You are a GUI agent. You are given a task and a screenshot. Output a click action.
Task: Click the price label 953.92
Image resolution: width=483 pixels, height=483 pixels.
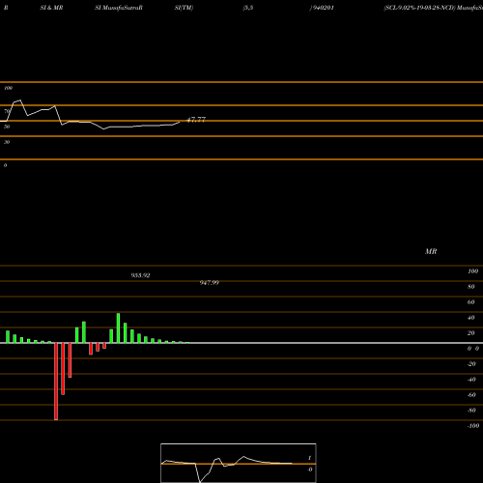[x=140, y=275]
